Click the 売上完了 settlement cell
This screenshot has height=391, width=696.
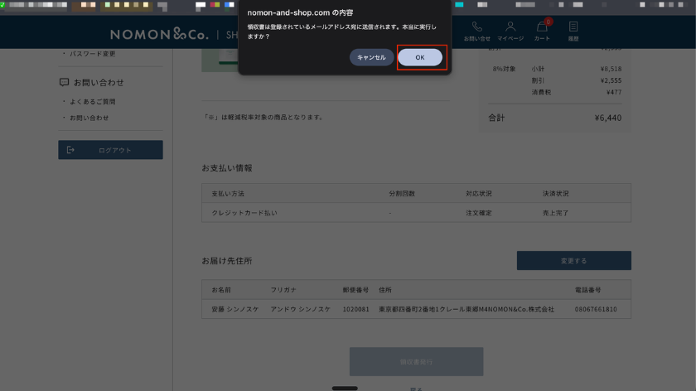[x=555, y=213]
